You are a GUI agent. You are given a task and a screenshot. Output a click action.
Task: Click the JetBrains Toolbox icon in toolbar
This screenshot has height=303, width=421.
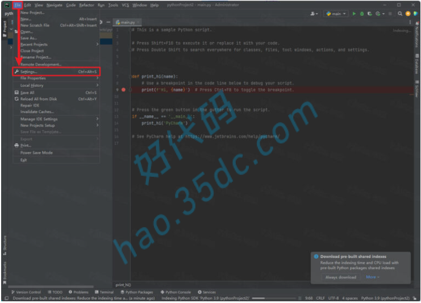click(416, 14)
